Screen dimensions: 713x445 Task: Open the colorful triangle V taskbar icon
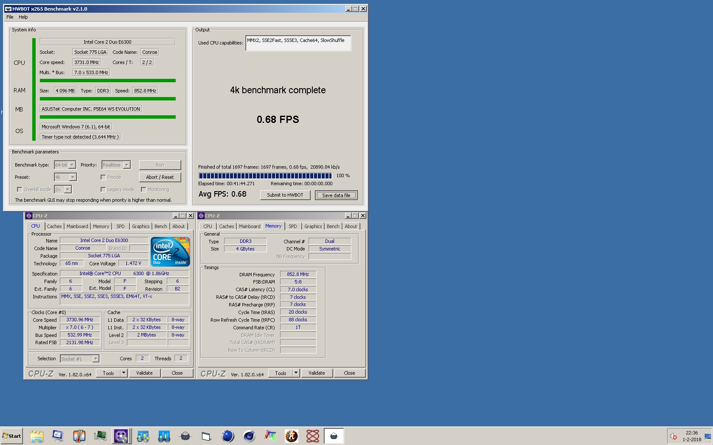click(270, 436)
